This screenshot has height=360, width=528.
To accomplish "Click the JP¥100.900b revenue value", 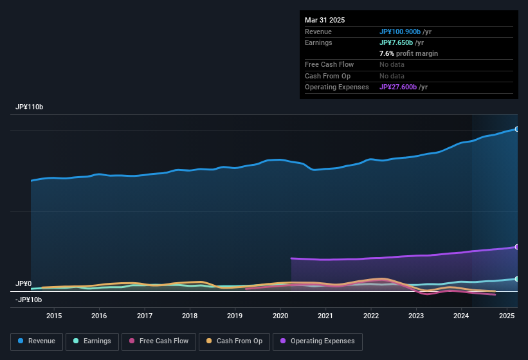I will coord(400,32).
